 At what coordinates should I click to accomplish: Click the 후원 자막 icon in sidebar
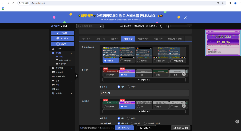click(53, 72)
